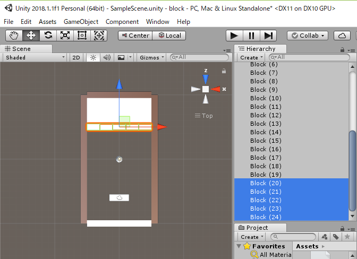
Task: Toggle scene gizmo rotation lock
Action: (224, 71)
